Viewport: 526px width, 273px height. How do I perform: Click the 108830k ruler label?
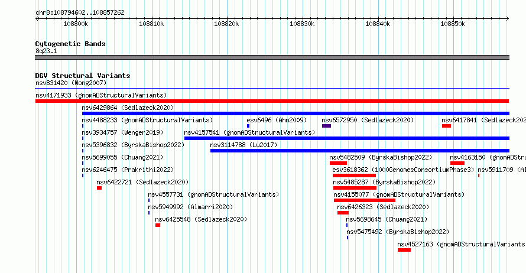[302, 24]
